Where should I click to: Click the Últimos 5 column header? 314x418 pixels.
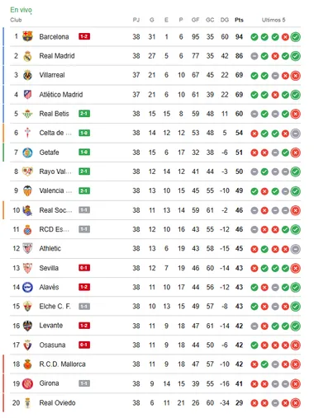[274, 20]
